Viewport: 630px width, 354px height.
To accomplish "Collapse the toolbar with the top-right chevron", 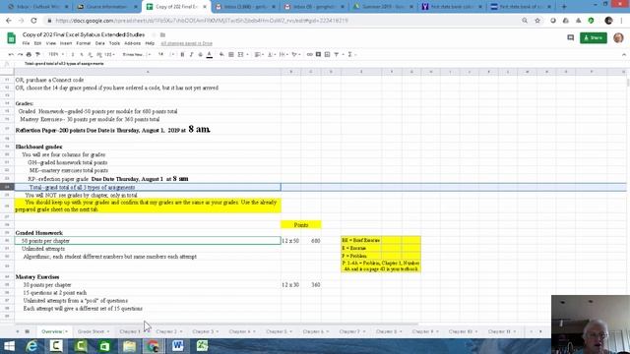I will [624, 55].
